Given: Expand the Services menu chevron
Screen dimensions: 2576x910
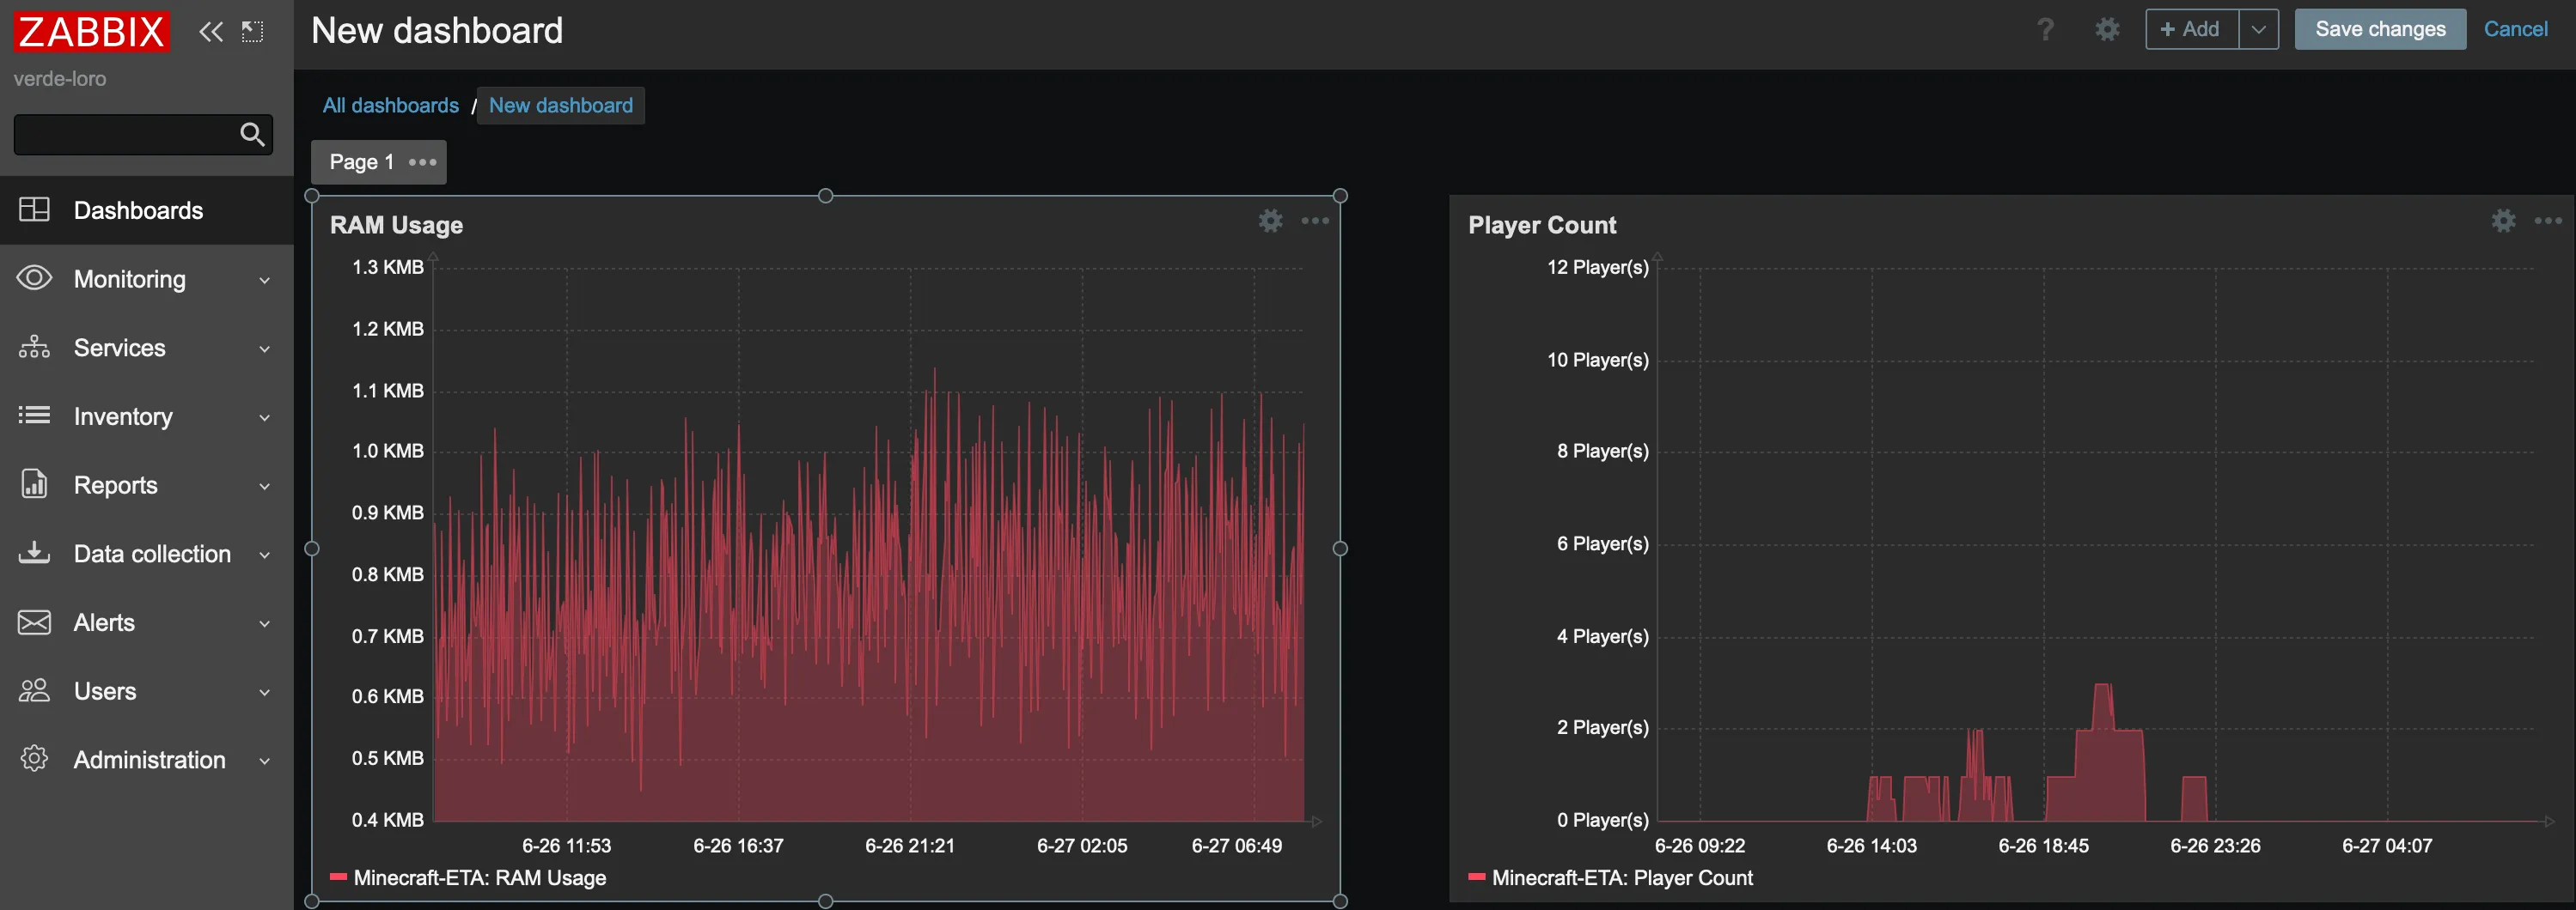Looking at the screenshot, I should pos(265,349).
